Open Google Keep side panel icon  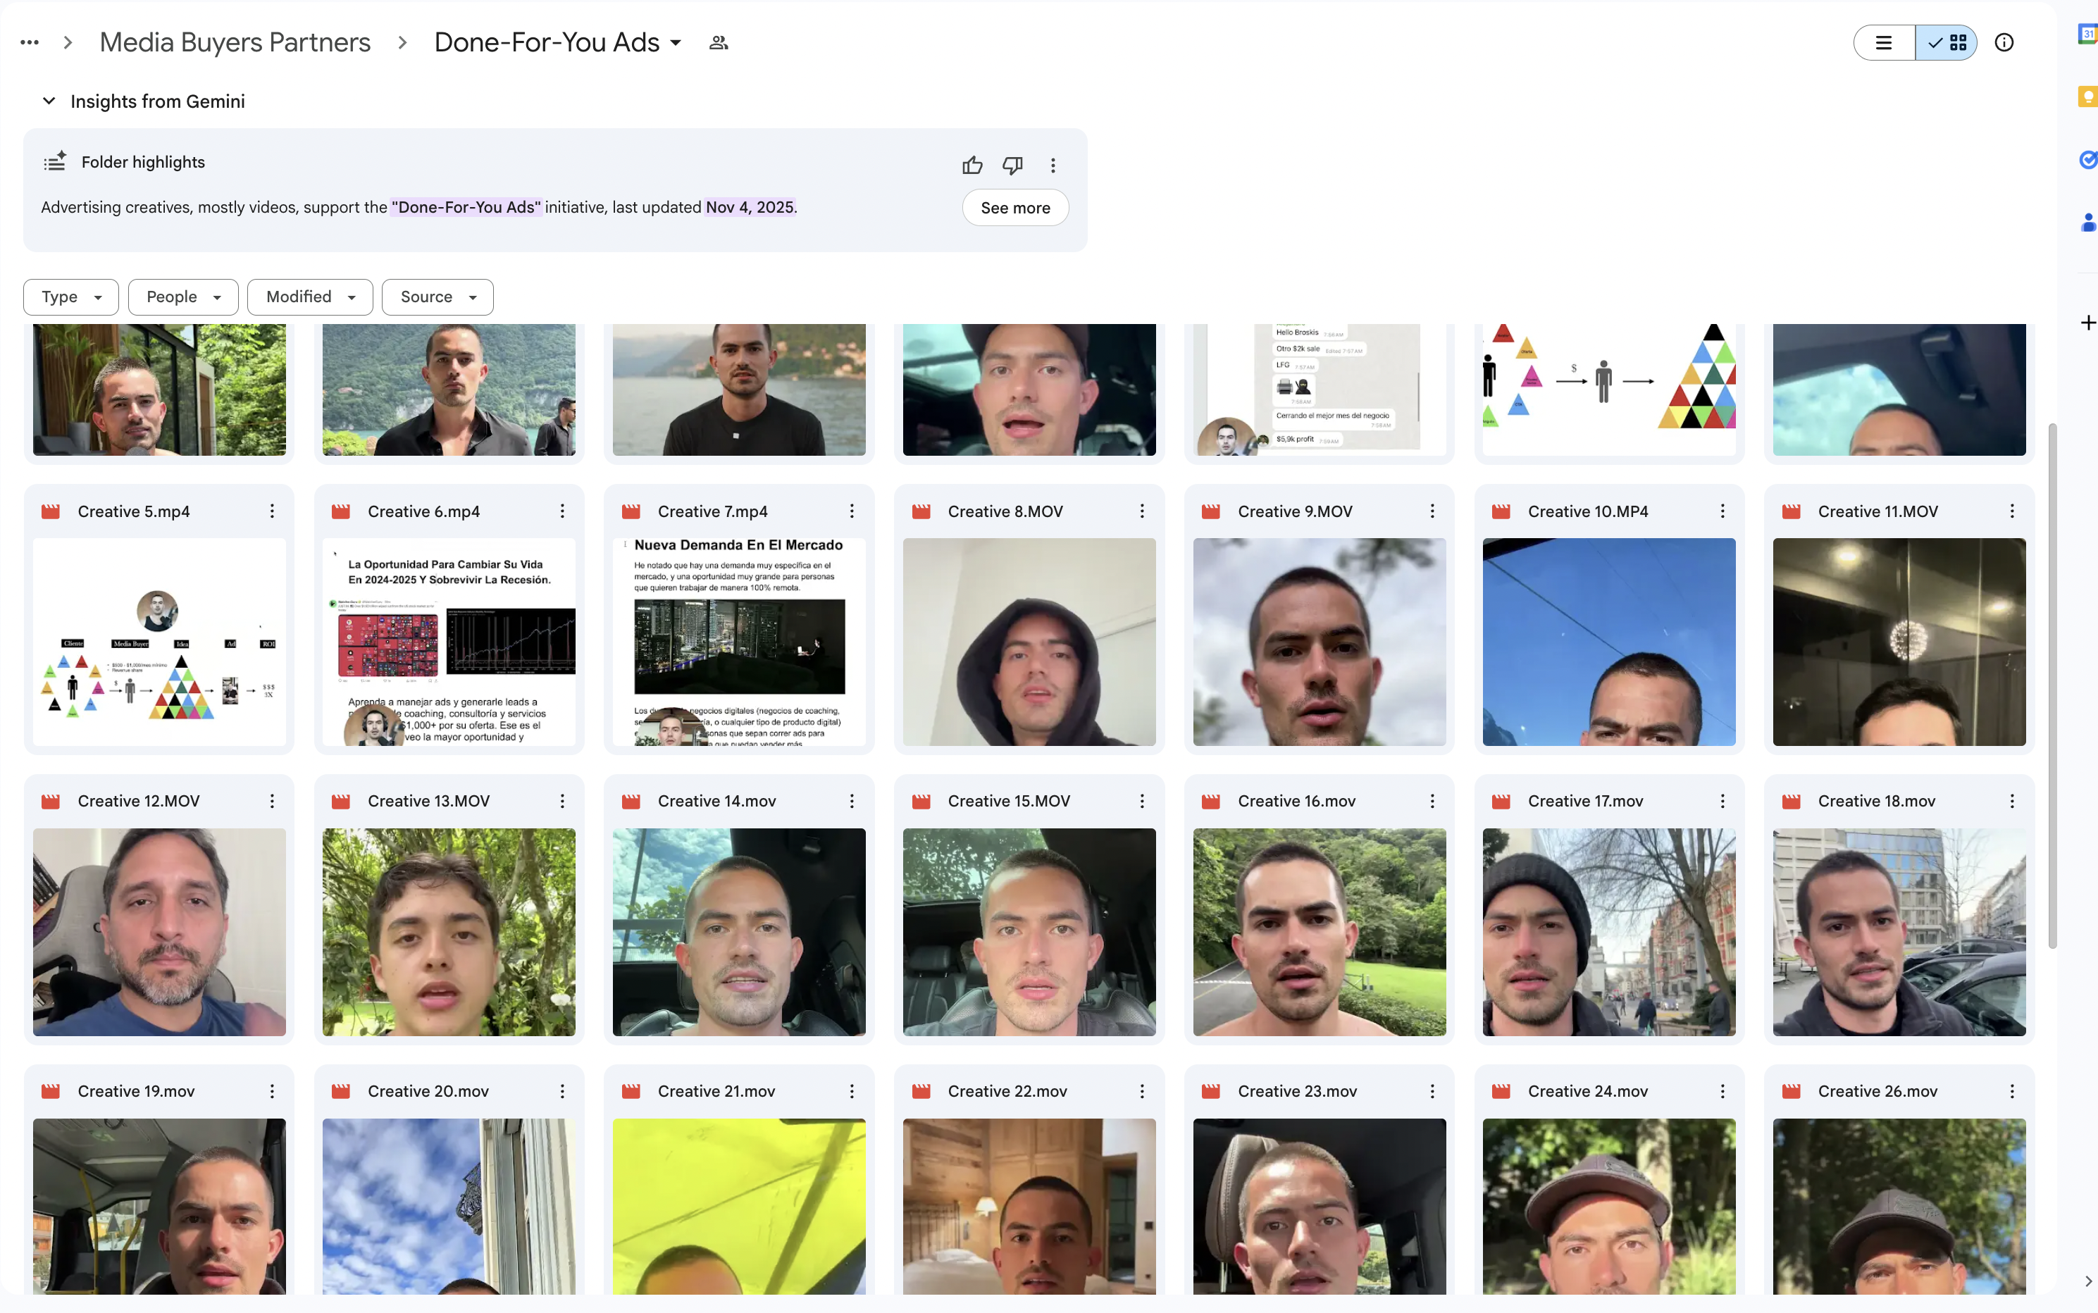coord(2087,97)
